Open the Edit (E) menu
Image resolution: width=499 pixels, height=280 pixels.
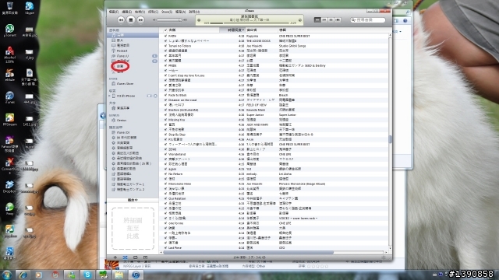tap(126, 12)
